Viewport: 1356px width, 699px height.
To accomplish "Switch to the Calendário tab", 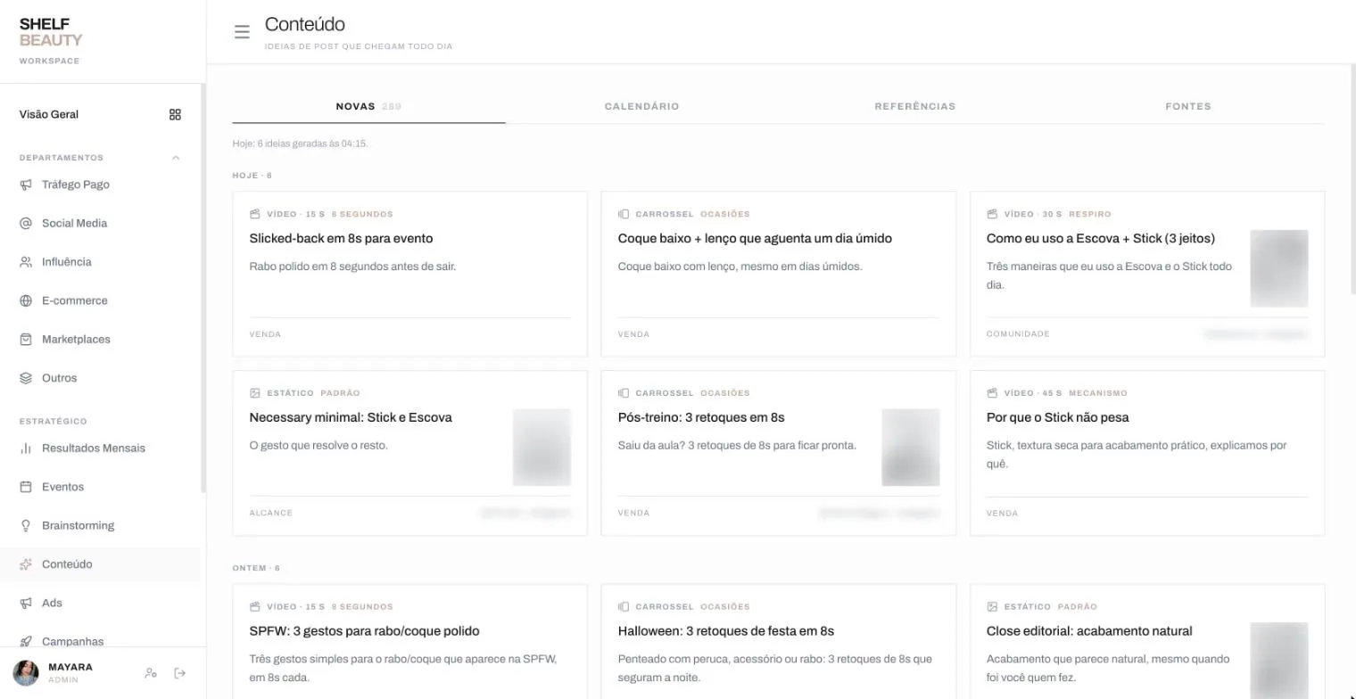I will pos(641,106).
